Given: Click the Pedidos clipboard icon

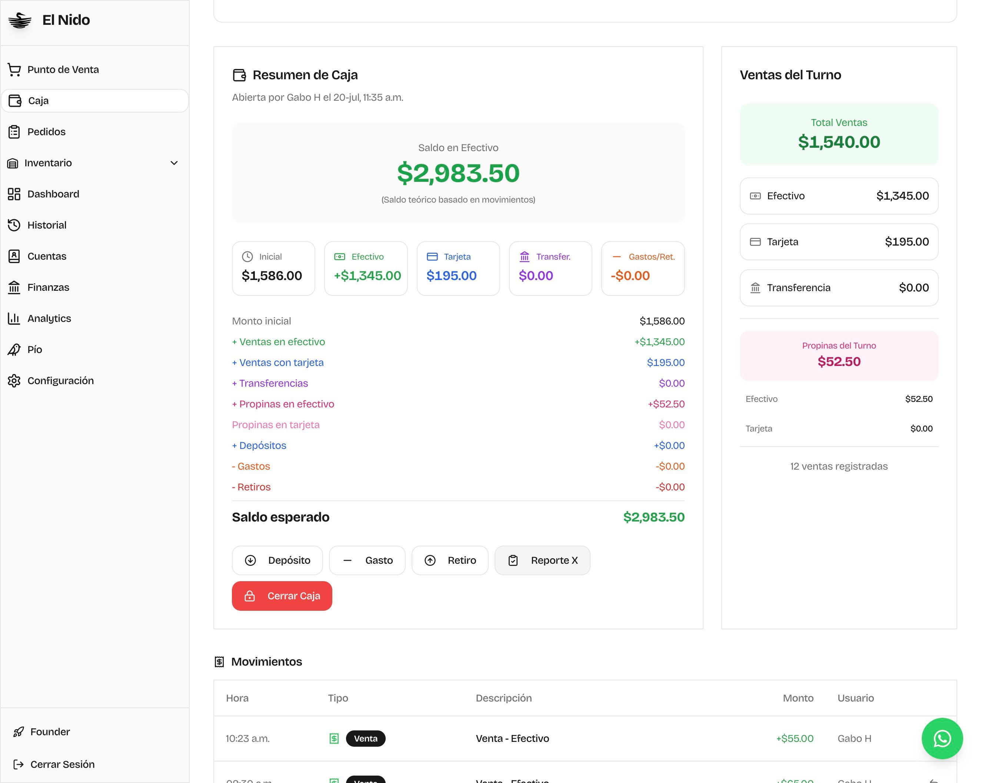Looking at the screenshot, I should click(14, 132).
